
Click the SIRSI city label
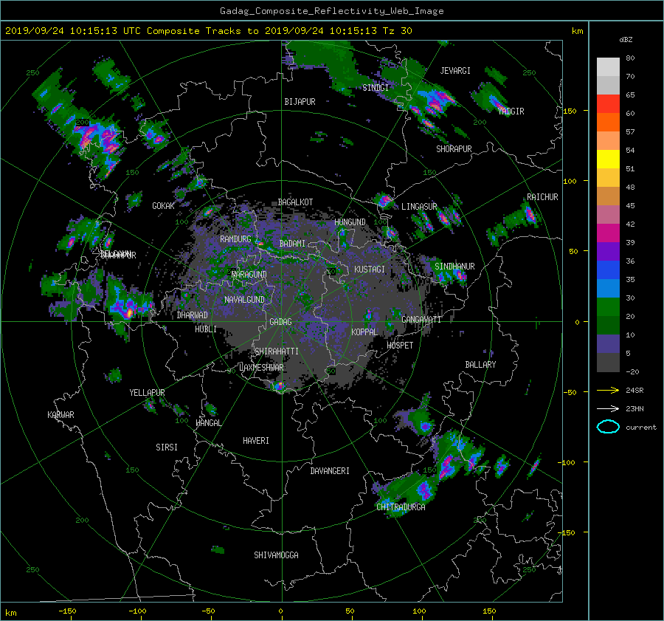tap(167, 447)
